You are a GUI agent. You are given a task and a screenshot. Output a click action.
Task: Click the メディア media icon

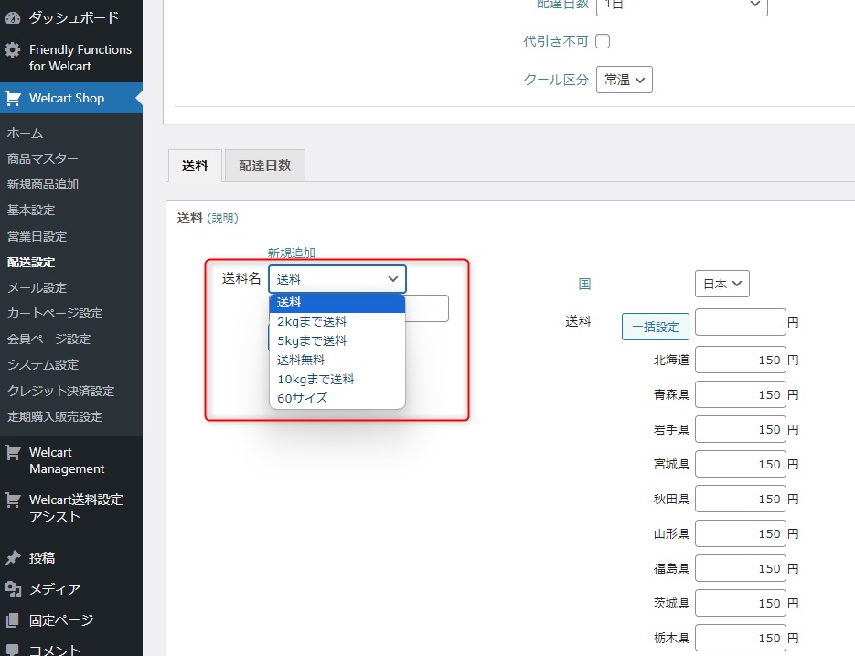click(13, 589)
